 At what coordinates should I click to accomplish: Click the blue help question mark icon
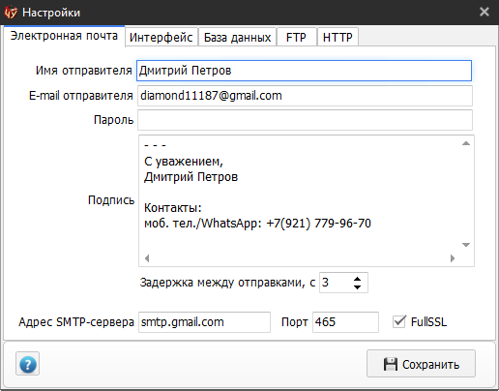(x=28, y=364)
